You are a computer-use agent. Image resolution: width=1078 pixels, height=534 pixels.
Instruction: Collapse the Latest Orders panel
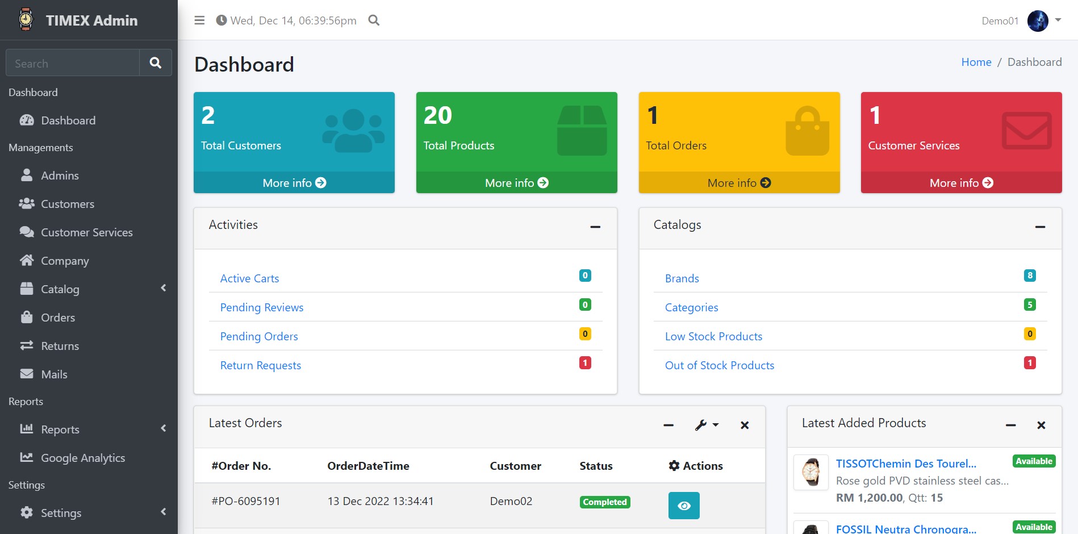click(668, 425)
